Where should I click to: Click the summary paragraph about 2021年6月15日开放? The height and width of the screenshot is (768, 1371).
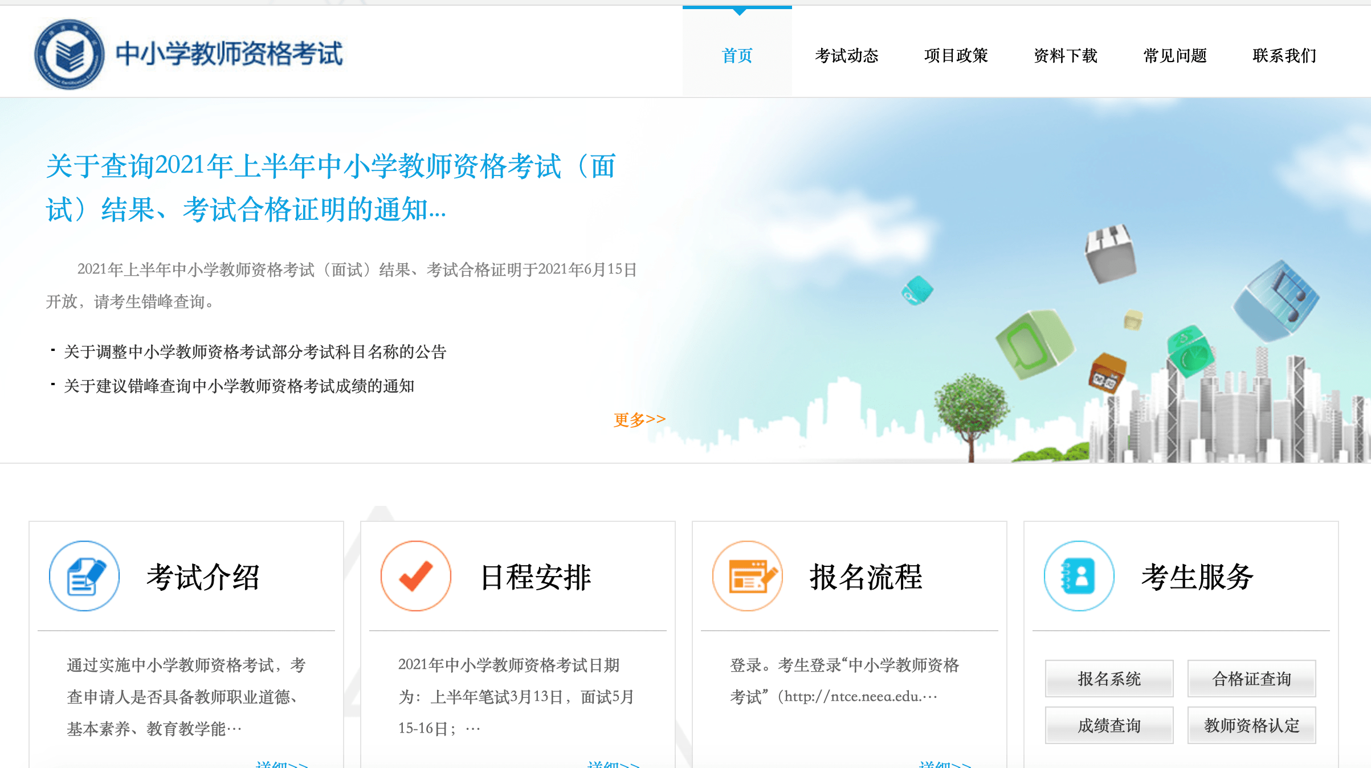341,285
